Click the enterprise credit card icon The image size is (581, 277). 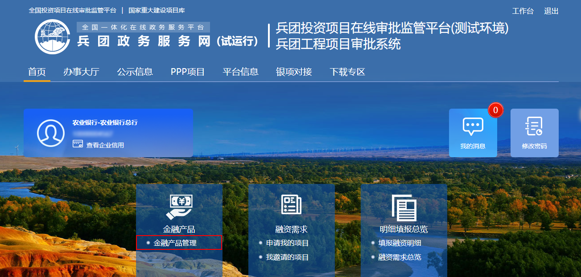tap(78, 144)
